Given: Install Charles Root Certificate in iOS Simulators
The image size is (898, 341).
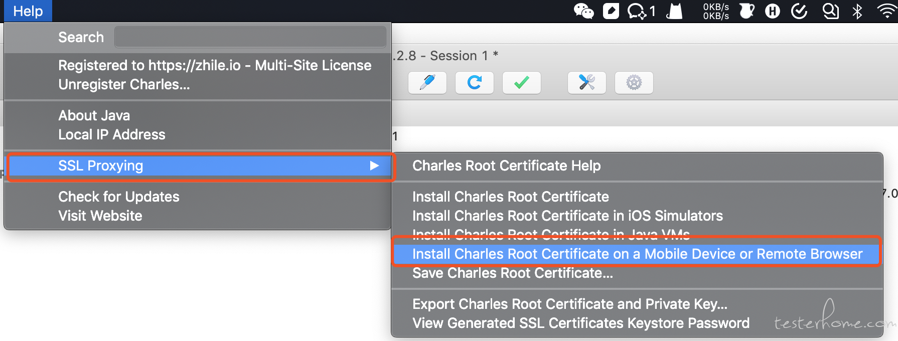Looking at the screenshot, I should (x=567, y=216).
